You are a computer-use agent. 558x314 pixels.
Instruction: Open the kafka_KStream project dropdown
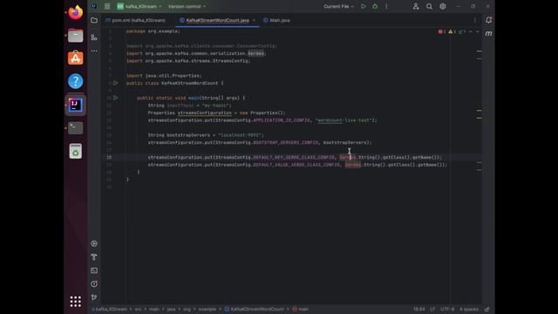coord(139,6)
